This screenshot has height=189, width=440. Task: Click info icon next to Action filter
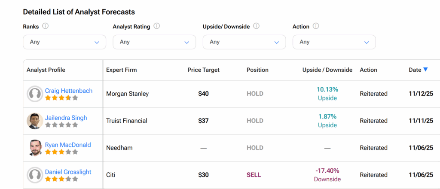pyautogui.click(x=316, y=26)
